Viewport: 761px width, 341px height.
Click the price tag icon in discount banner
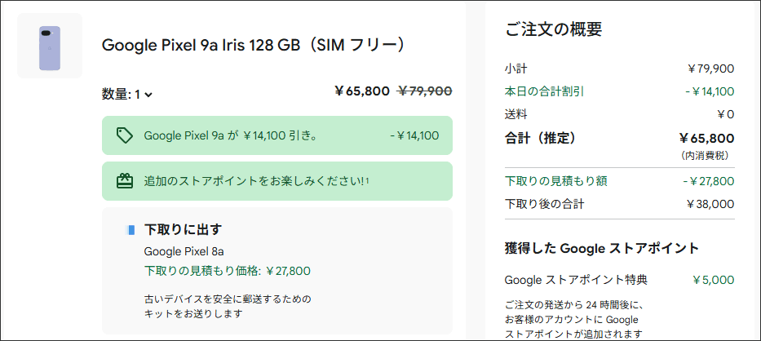pos(125,135)
